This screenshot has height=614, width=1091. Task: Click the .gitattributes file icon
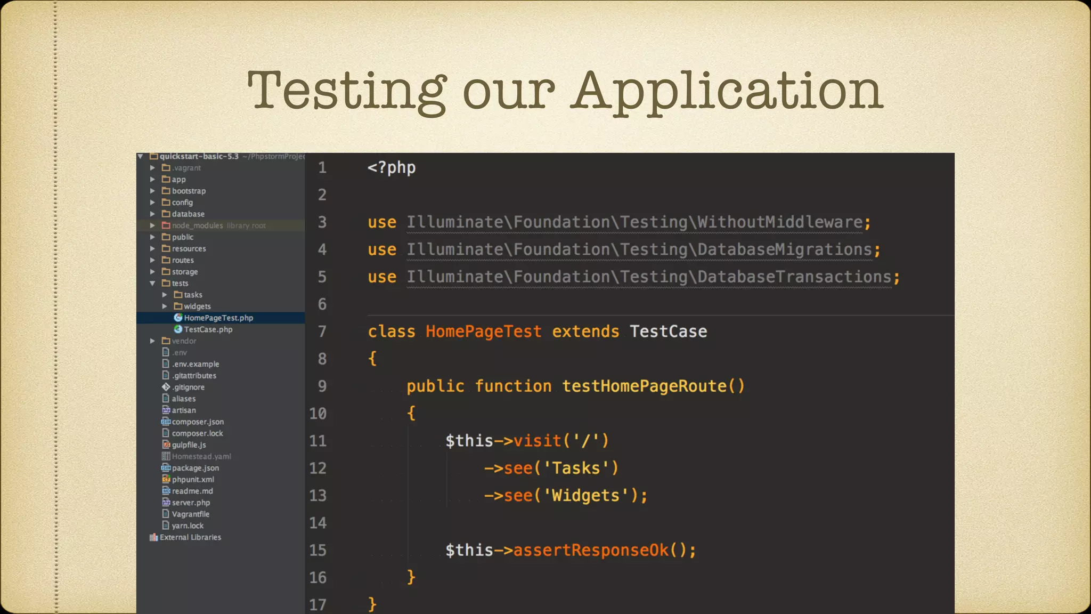(166, 376)
